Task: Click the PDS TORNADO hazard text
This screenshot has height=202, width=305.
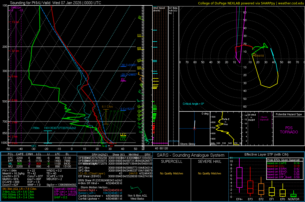Action: click(x=289, y=130)
